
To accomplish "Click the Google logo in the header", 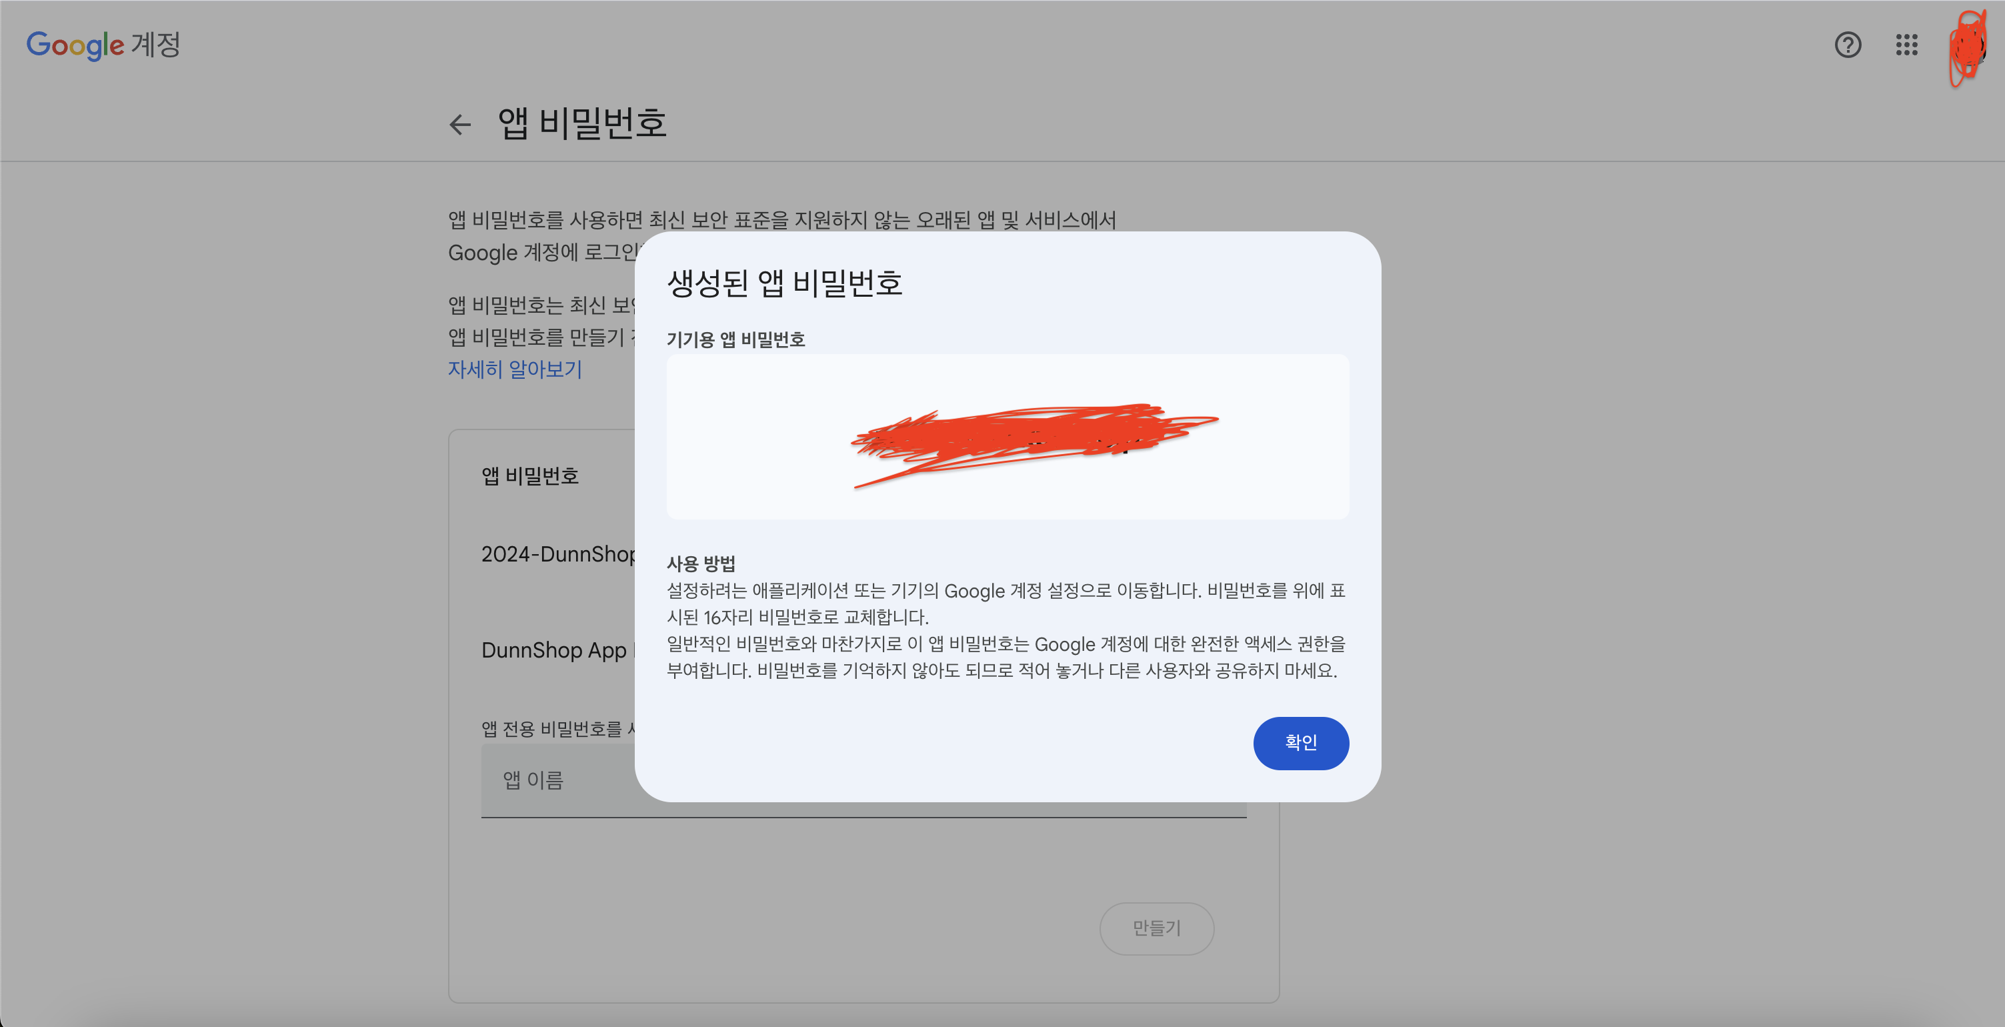I will [75, 45].
